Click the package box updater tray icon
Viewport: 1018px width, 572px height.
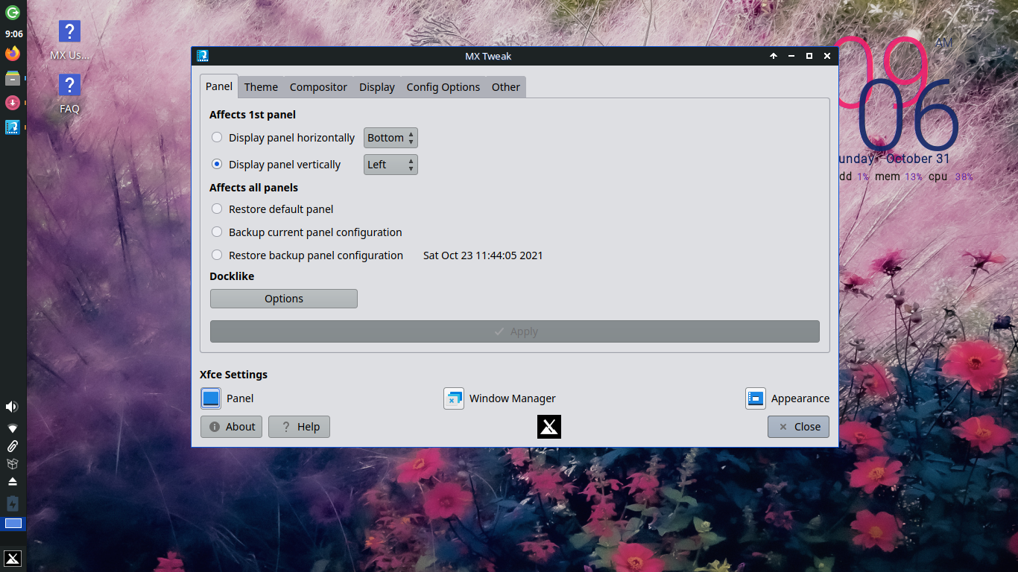(x=12, y=464)
